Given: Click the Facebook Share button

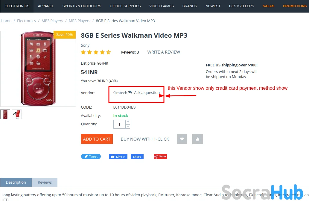Looking at the screenshot, I should click(x=137, y=156).
